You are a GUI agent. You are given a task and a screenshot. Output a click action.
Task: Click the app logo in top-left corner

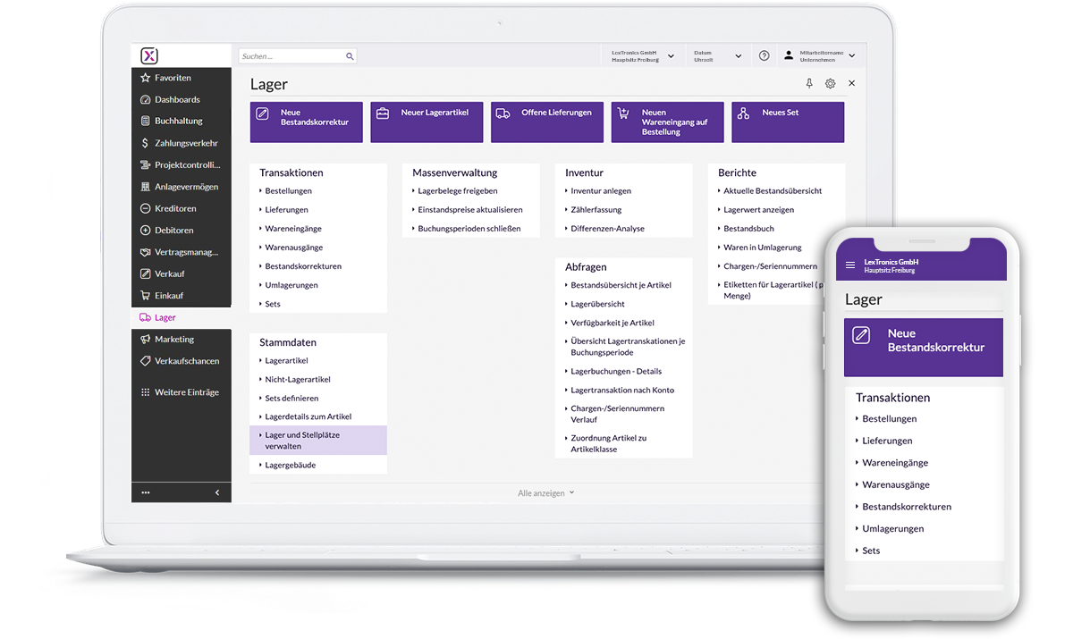(149, 55)
